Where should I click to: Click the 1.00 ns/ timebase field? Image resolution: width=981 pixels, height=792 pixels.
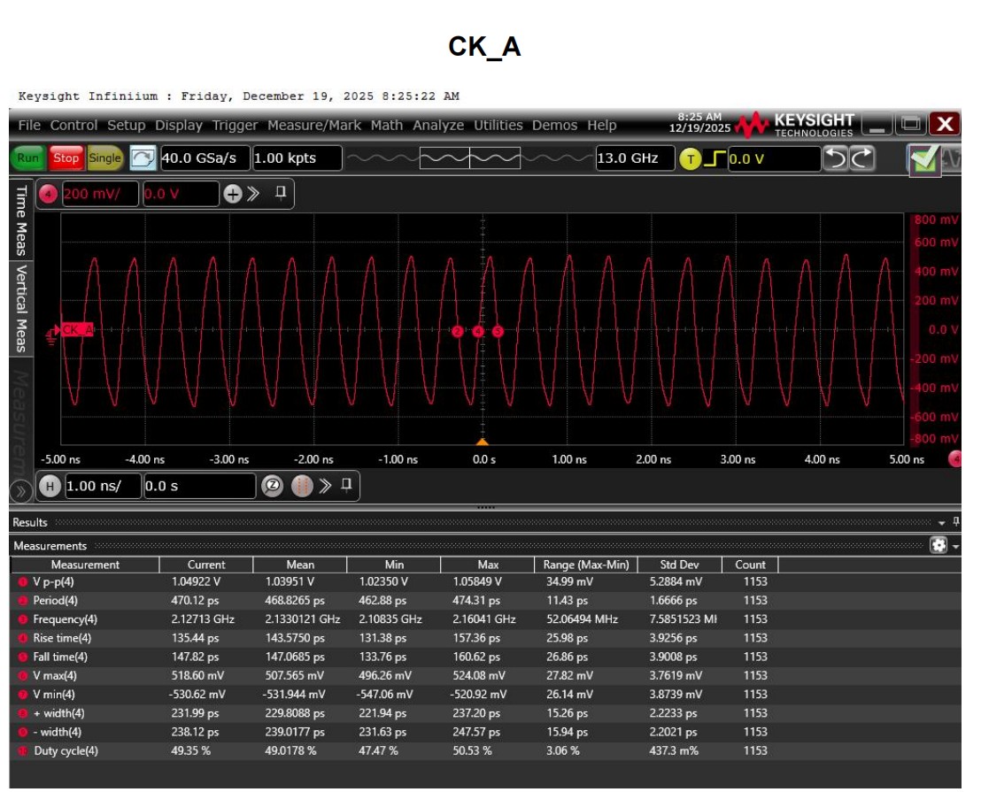101,486
